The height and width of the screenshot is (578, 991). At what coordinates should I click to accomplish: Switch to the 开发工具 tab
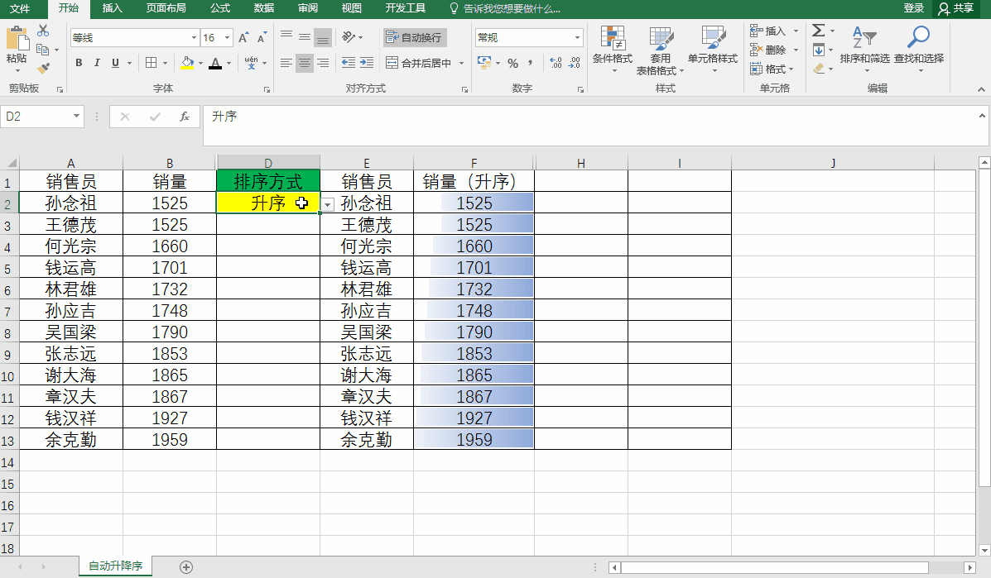pos(405,8)
